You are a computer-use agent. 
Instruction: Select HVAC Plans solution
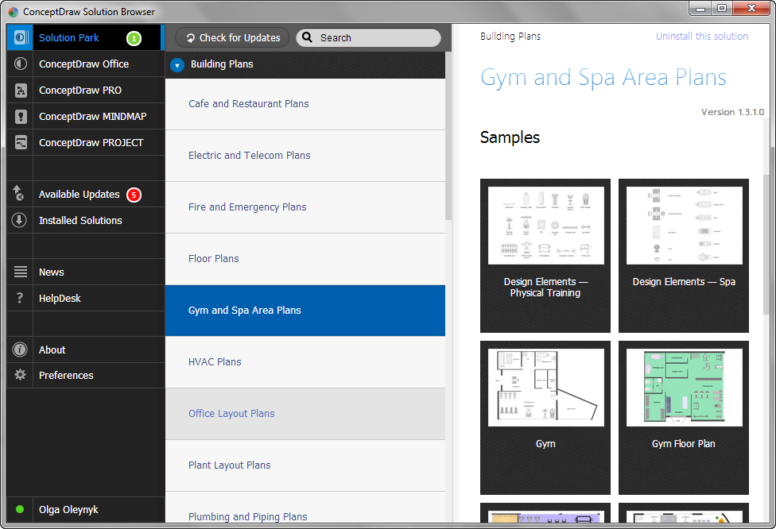[305, 362]
